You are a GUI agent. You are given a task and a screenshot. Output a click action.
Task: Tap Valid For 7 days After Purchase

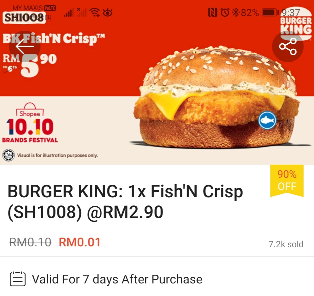pyautogui.click(x=117, y=279)
